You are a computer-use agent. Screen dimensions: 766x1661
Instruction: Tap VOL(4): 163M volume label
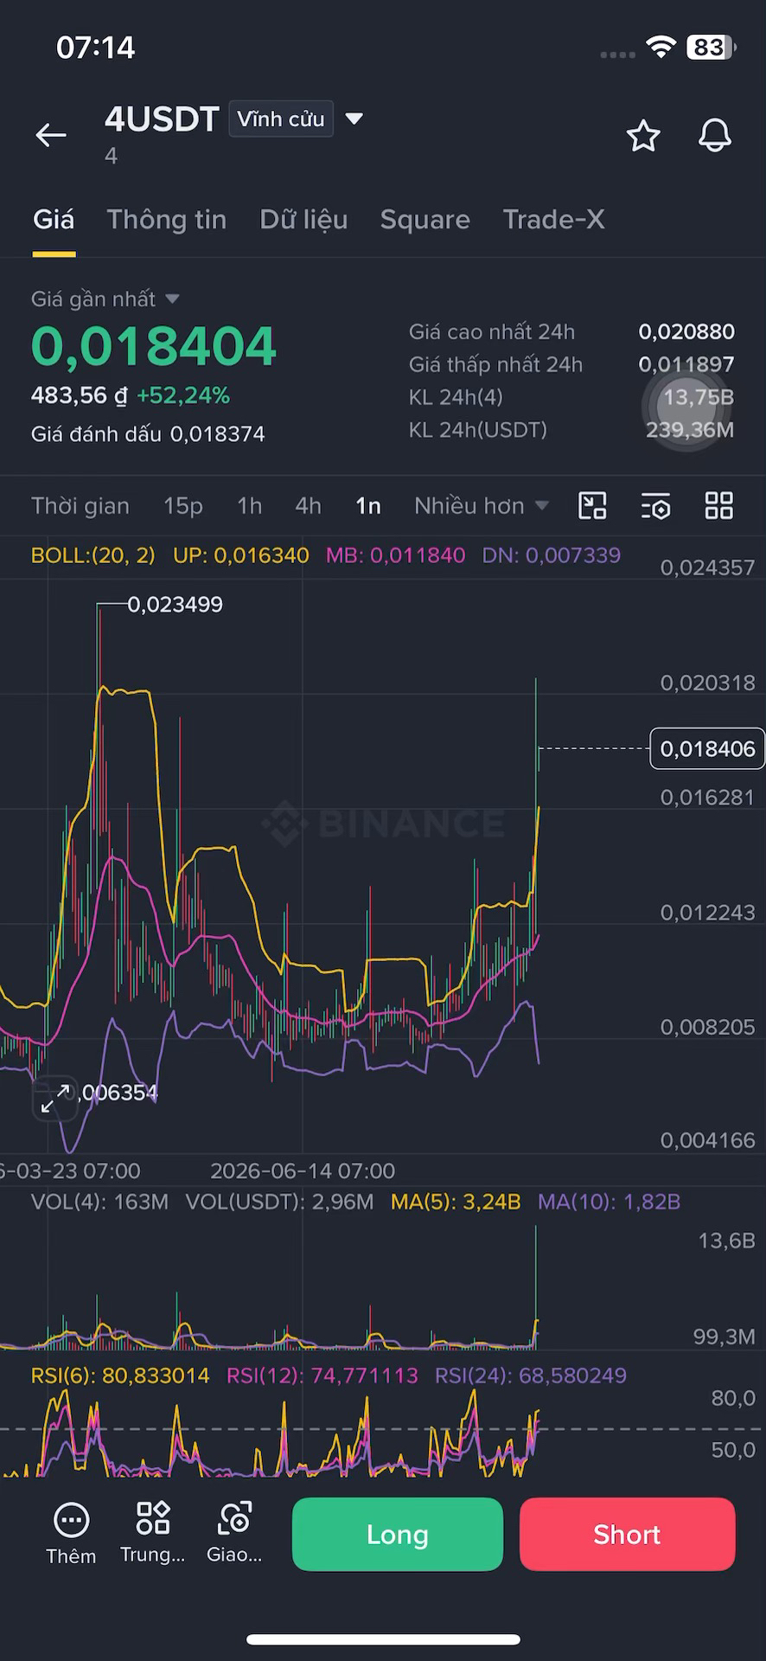99,1202
